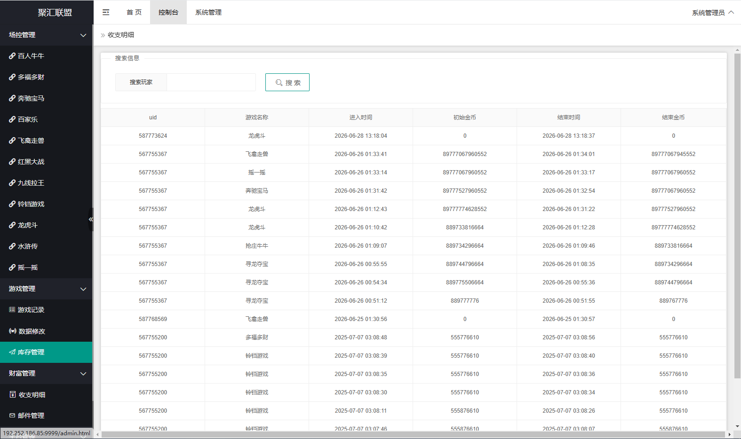Collapse sidebar with the double-arrow handle
Screen dimensions: 741x439
coord(91,219)
